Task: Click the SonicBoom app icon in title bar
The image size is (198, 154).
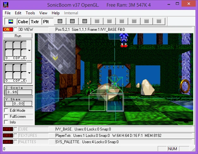Action: pyautogui.click(x=6, y=5)
